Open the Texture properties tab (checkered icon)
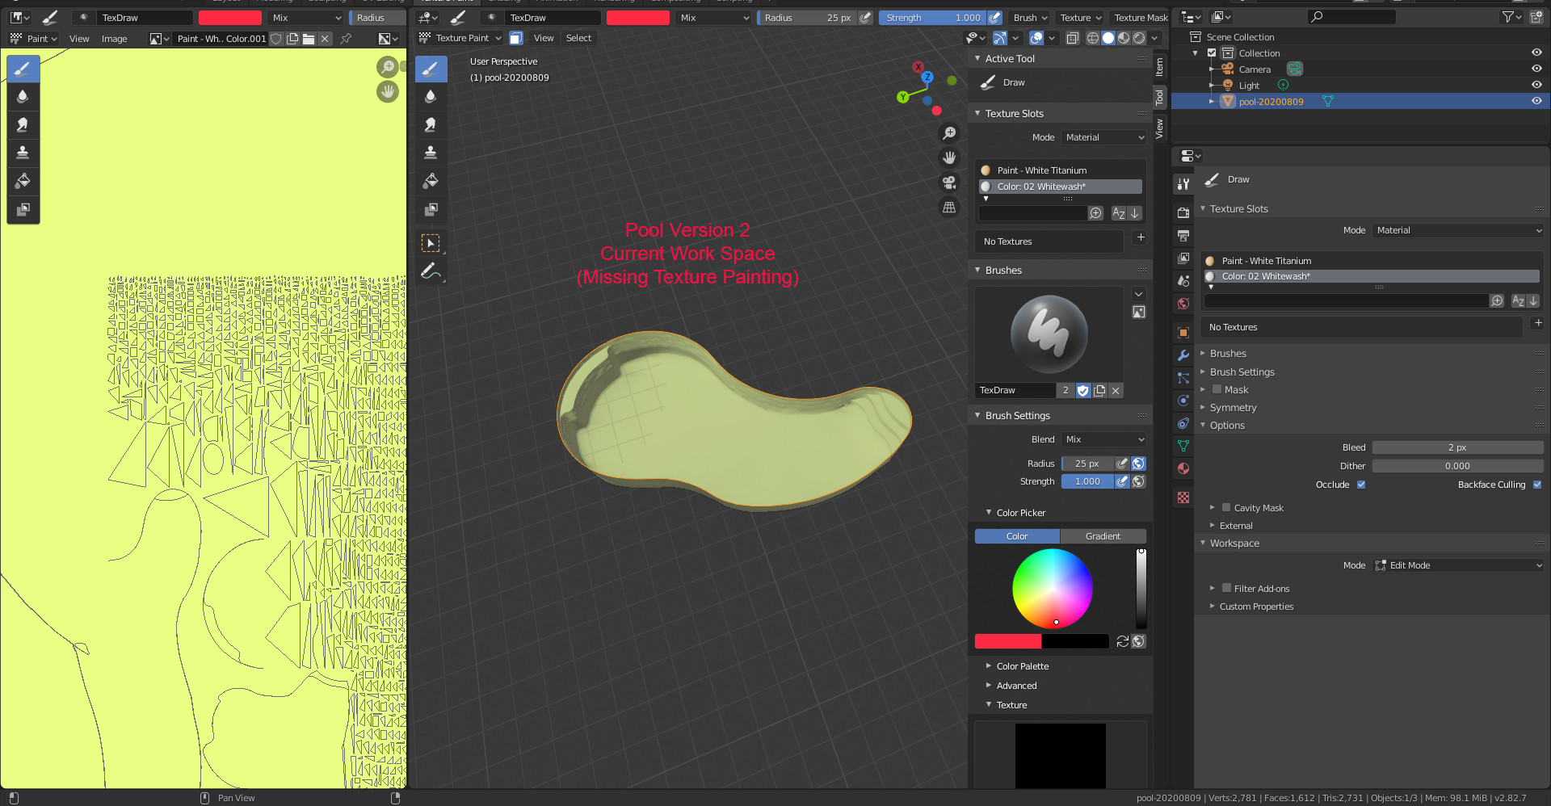Screen dimensions: 1551x806 (x=1183, y=497)
